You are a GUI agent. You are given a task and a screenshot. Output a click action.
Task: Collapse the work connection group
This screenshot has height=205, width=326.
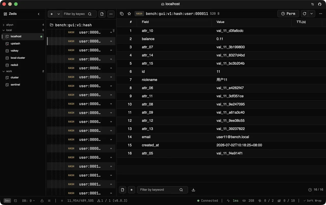pyautogui.click(x=23, y=71)
